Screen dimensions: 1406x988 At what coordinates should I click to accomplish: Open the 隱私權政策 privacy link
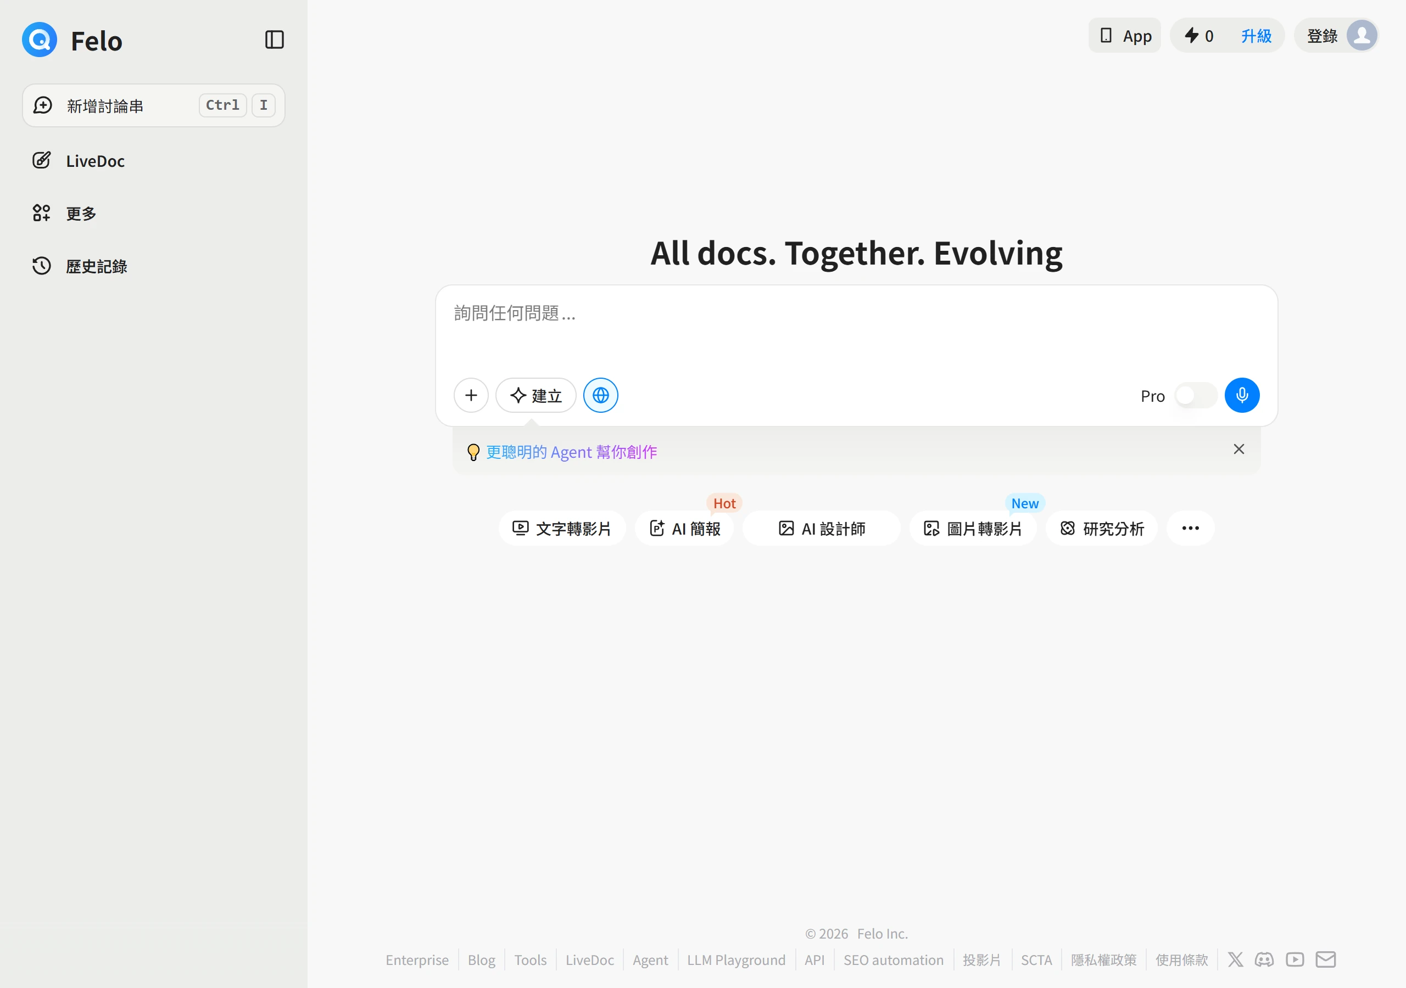tap(1103, 960)
